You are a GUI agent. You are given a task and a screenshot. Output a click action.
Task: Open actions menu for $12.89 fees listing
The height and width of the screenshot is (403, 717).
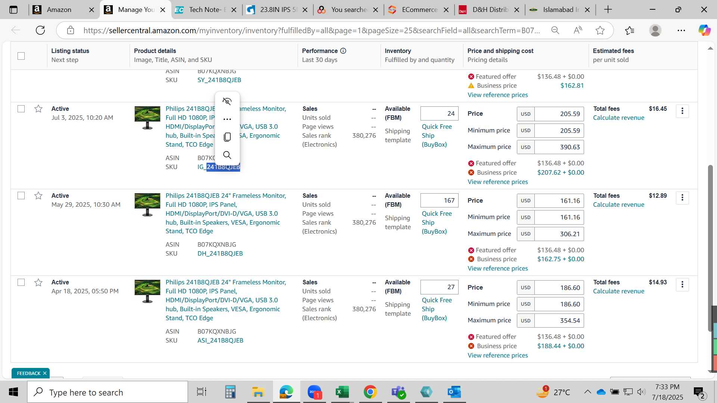(x=682, y=198)
